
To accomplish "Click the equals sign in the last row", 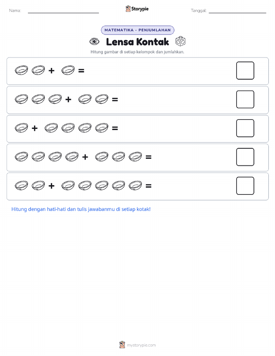I will (x=149, y=186).
